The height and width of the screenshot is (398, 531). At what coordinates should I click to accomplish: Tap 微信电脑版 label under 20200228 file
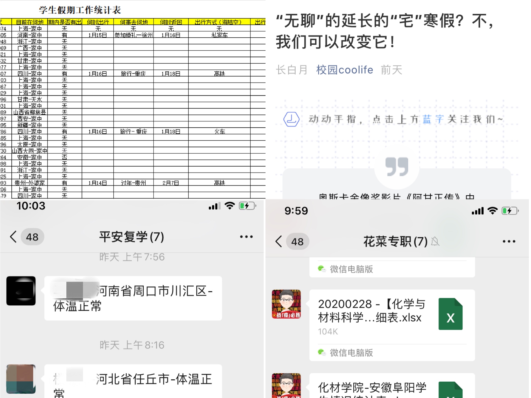coord(351,353)
